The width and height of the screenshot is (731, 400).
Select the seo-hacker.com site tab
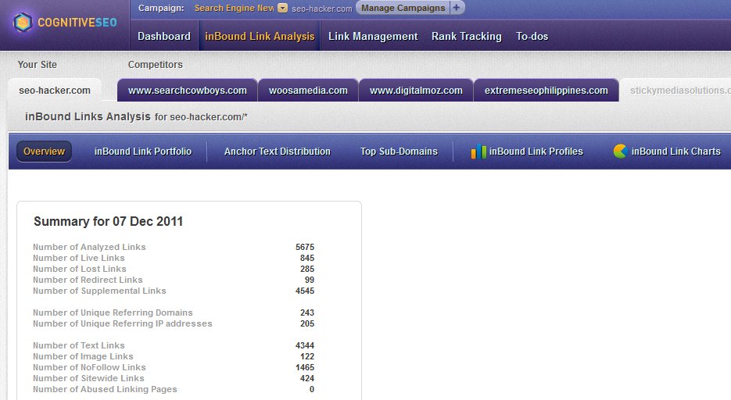[x=55, y=91]
